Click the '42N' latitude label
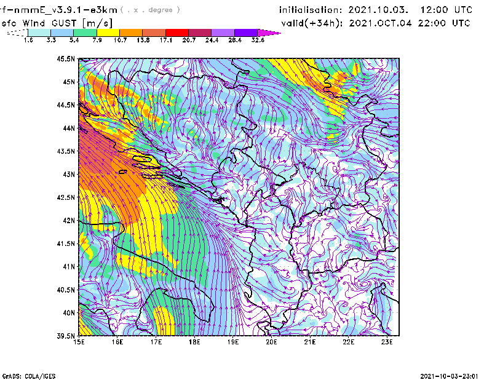Viewport: 492px width, 380px height. 69,220
